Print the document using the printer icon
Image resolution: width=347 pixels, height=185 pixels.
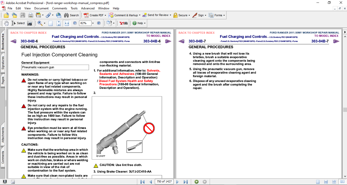point(31,15)
